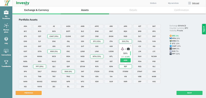
Task: Click the ETC icon in summary list
Action: click(x=171, y=43)
